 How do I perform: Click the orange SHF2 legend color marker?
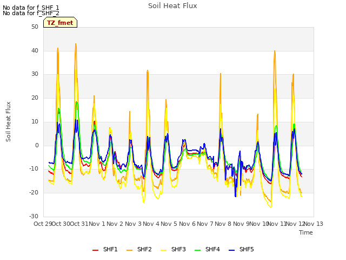tap(130, 250)
